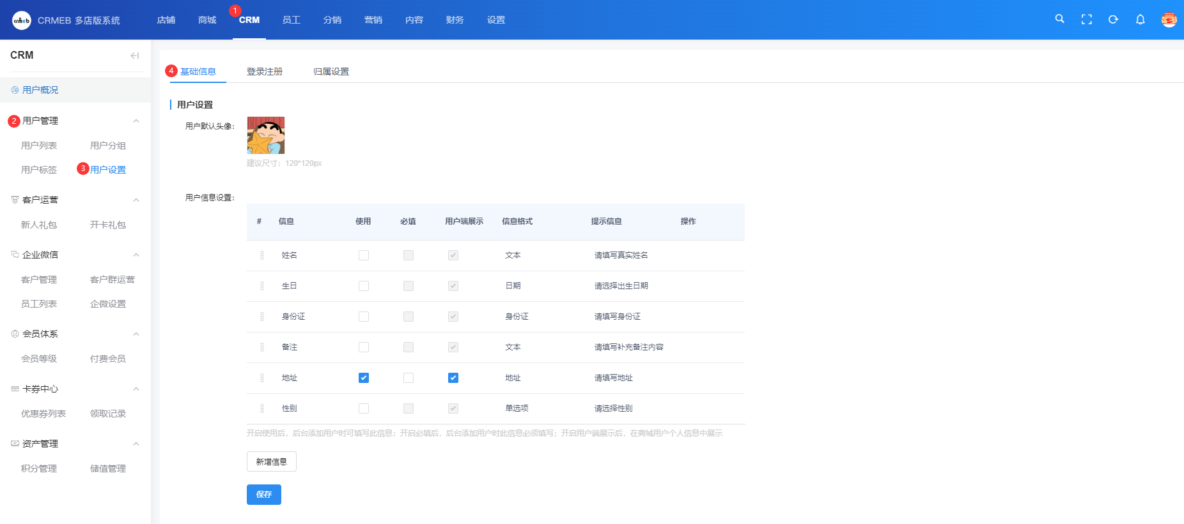Click the 保存 button
The image size is (1184, 524).
tap(263, 495)
